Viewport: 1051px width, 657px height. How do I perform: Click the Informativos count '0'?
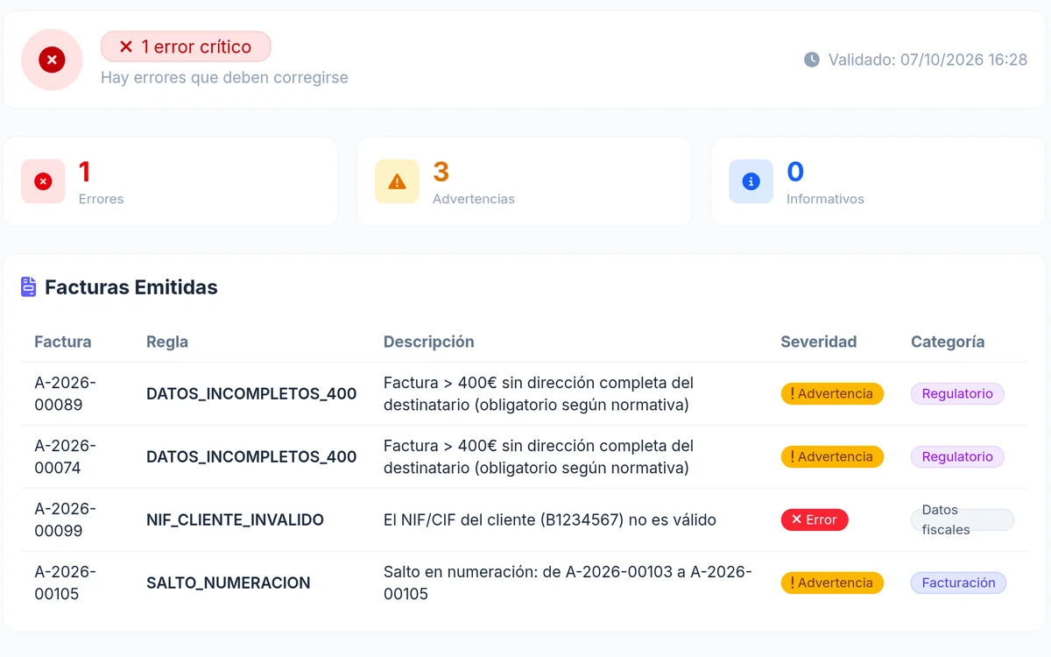click(795, 171)
